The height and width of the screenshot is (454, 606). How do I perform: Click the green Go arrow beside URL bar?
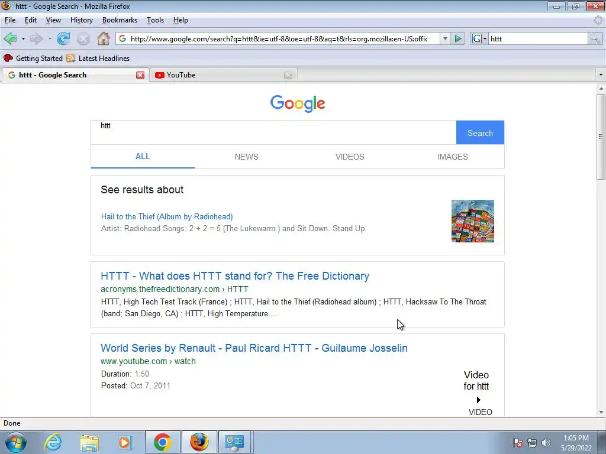coord(458,38)
